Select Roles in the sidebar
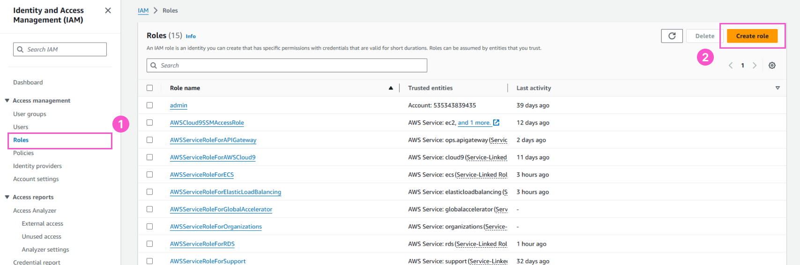 (x=21, y=140)
